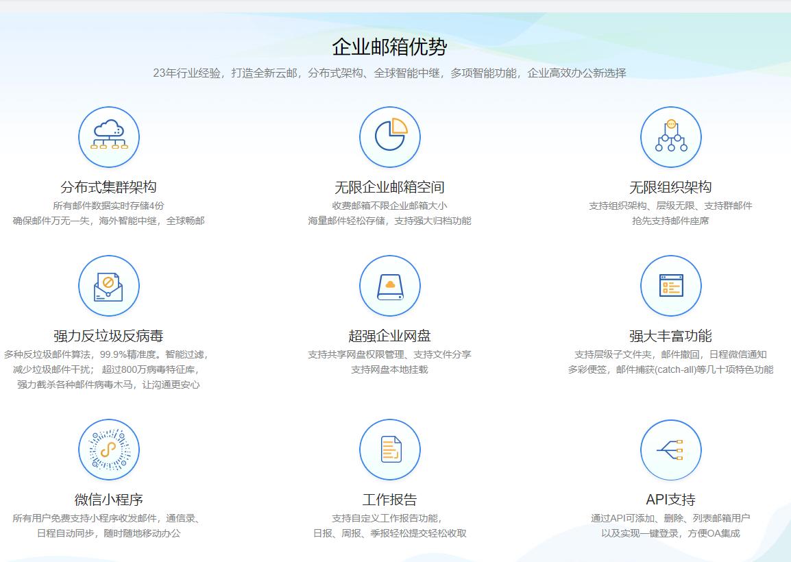
Task: Click the subtitle starting with 23年行业经验
Action: click(x=389, y=73)
